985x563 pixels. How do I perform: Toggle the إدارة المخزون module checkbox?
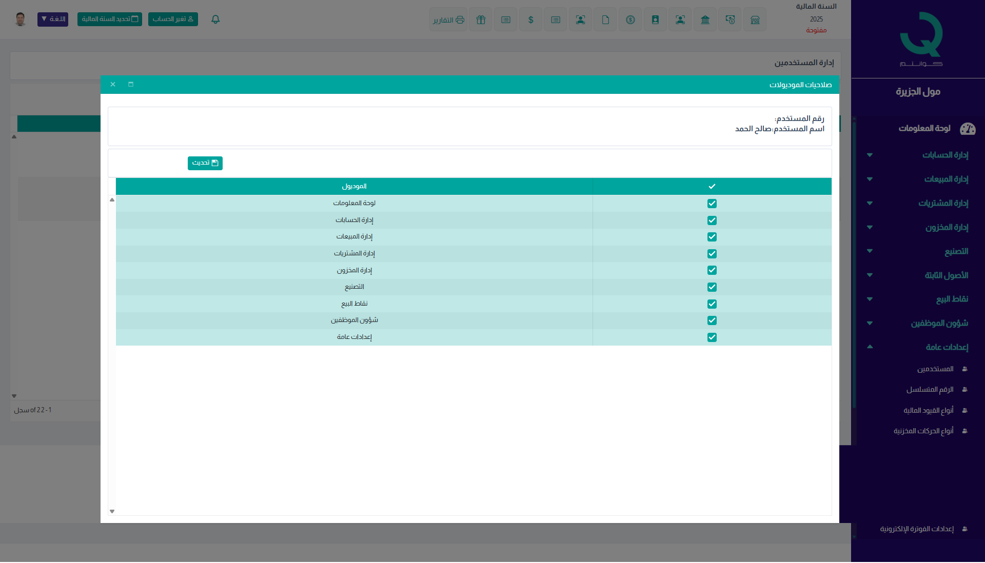pos(712,270)
